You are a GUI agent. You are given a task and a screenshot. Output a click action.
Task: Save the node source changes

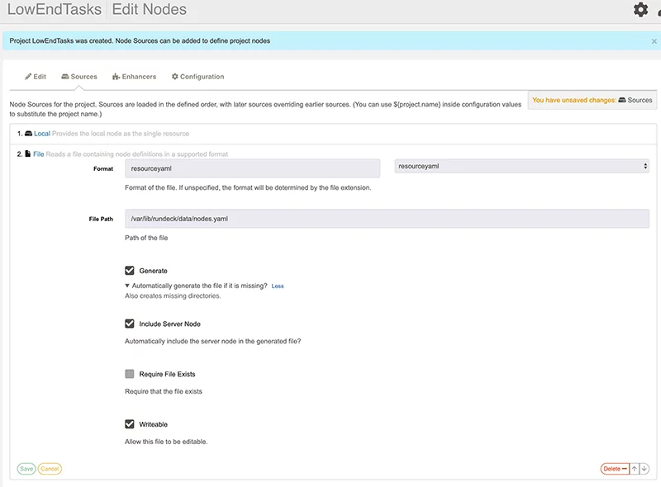pyautogui.click(x=26, y=469)
